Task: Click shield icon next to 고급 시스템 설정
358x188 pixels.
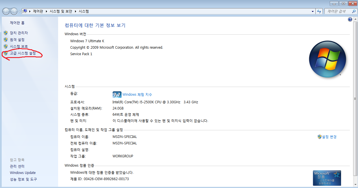Action: point(6,53)
